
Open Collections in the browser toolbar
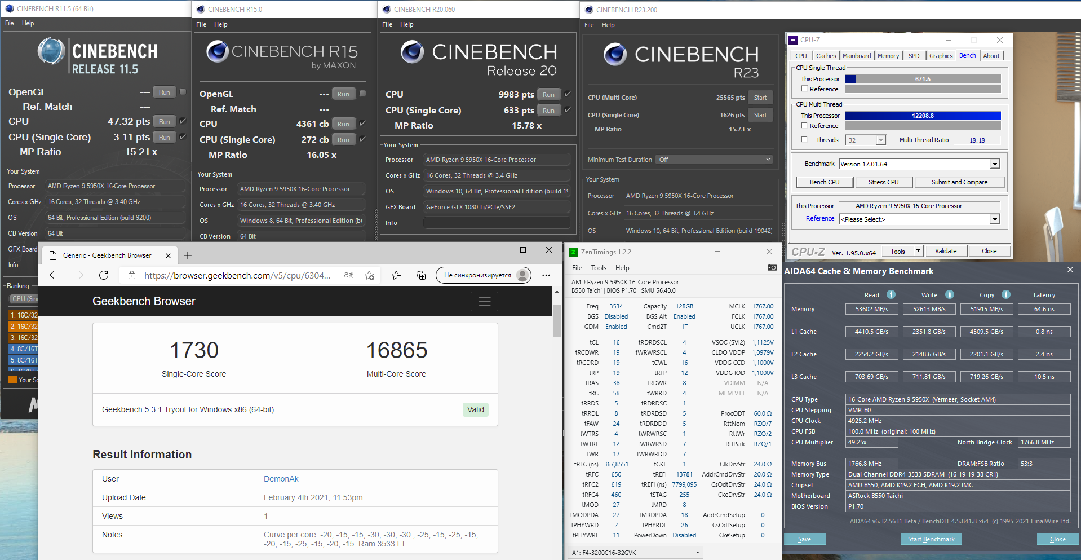(421, 275)
